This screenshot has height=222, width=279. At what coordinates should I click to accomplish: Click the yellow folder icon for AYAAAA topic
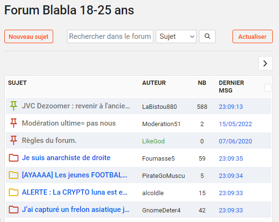[13, 175]
